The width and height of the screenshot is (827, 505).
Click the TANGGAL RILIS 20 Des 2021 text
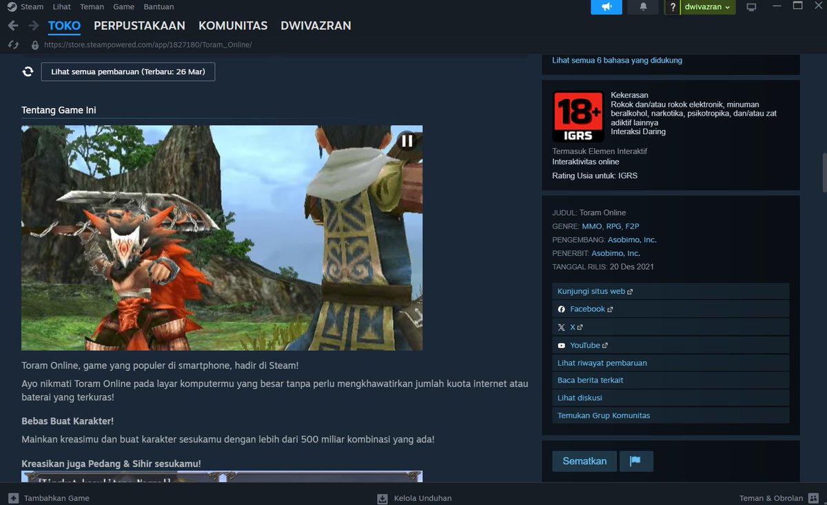point(603,267)
